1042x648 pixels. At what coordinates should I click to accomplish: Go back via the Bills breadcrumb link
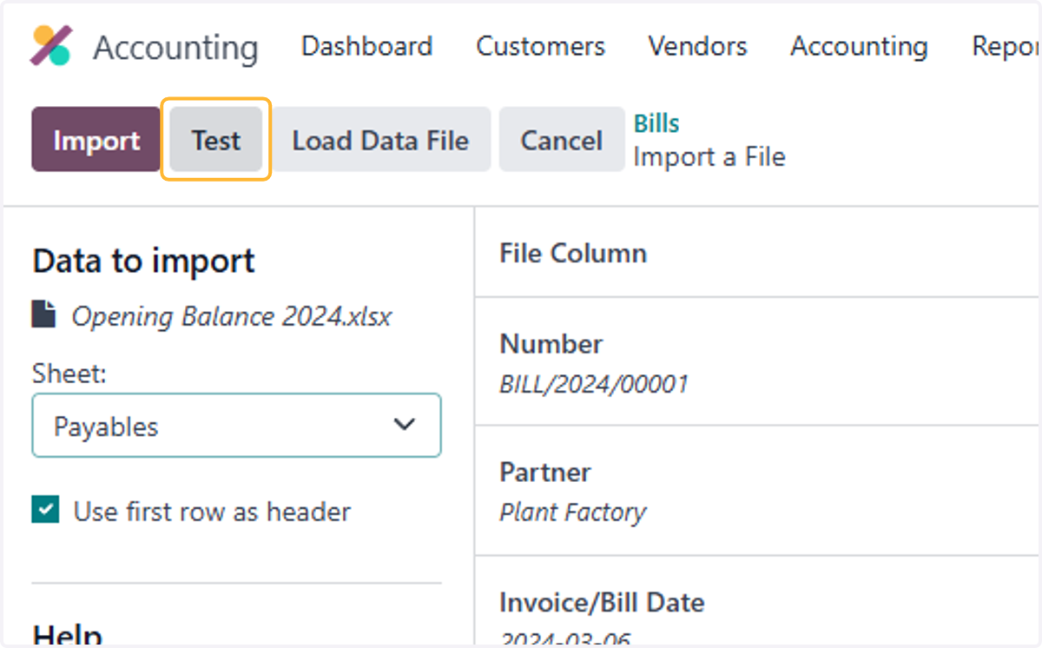pos(656,123)
